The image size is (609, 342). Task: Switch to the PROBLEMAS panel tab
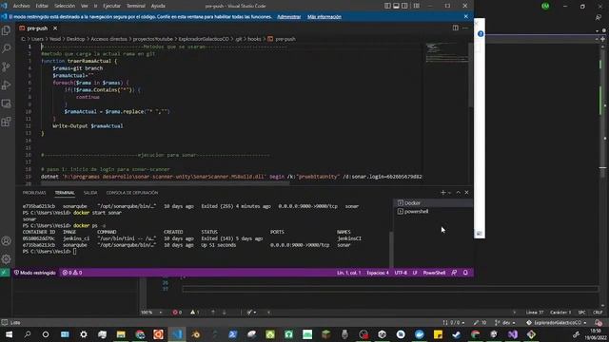click(x=34, y=193)
